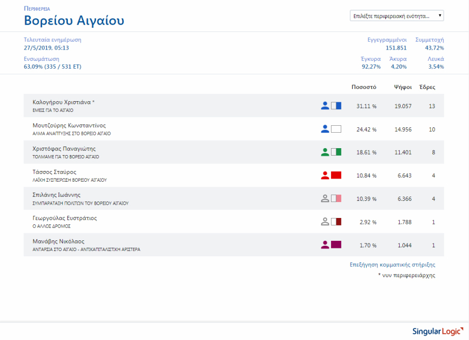469x340 pixels.
Task: Click the grey person icon for Γεωργούλας Ευστράτιος
Action: coord(325,222)
